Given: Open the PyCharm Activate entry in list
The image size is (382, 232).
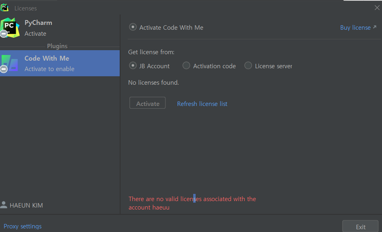Looking at the screenshot, I should click(x=60, y=28).
